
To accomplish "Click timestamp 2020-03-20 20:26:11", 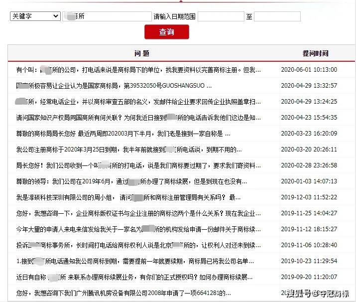I will [309, 150].
